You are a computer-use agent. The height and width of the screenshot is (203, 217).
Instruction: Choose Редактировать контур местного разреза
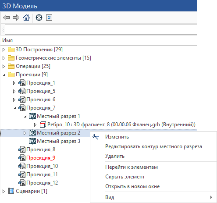153,146
